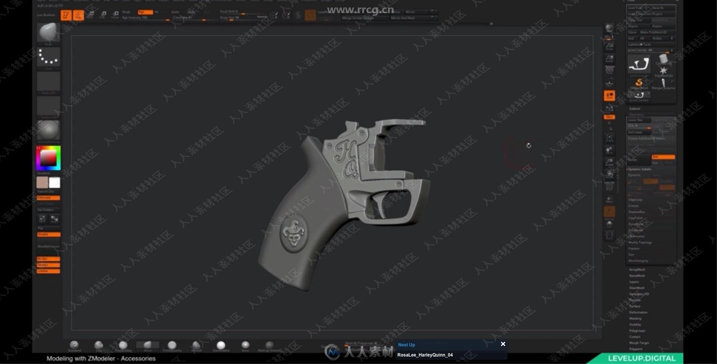Screen dimensions: 717x364
Task: Open the empty Texture slot
Action: [48, 106]
